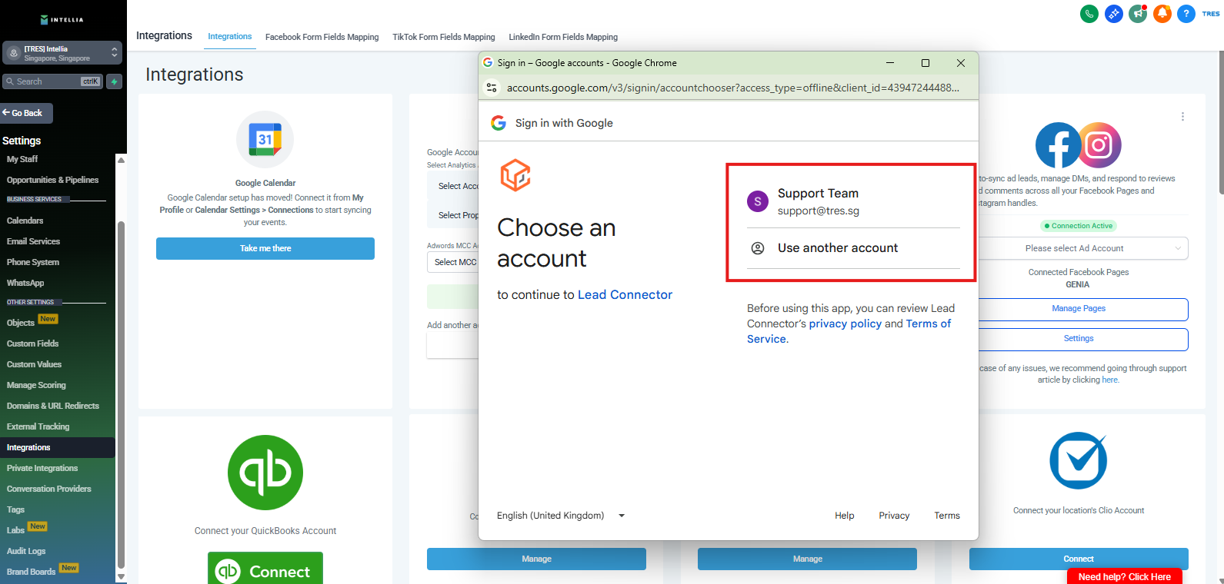Select Use another account
Viewport: 1224px width, 584px height.
coord(853,248)
